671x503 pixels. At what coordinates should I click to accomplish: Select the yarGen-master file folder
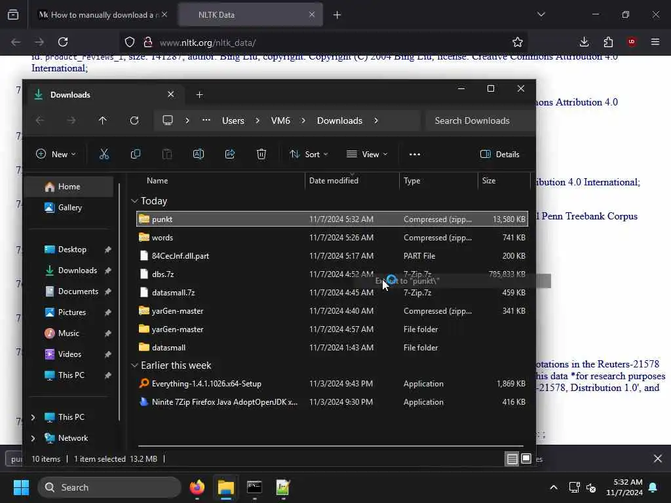(332, 329)
